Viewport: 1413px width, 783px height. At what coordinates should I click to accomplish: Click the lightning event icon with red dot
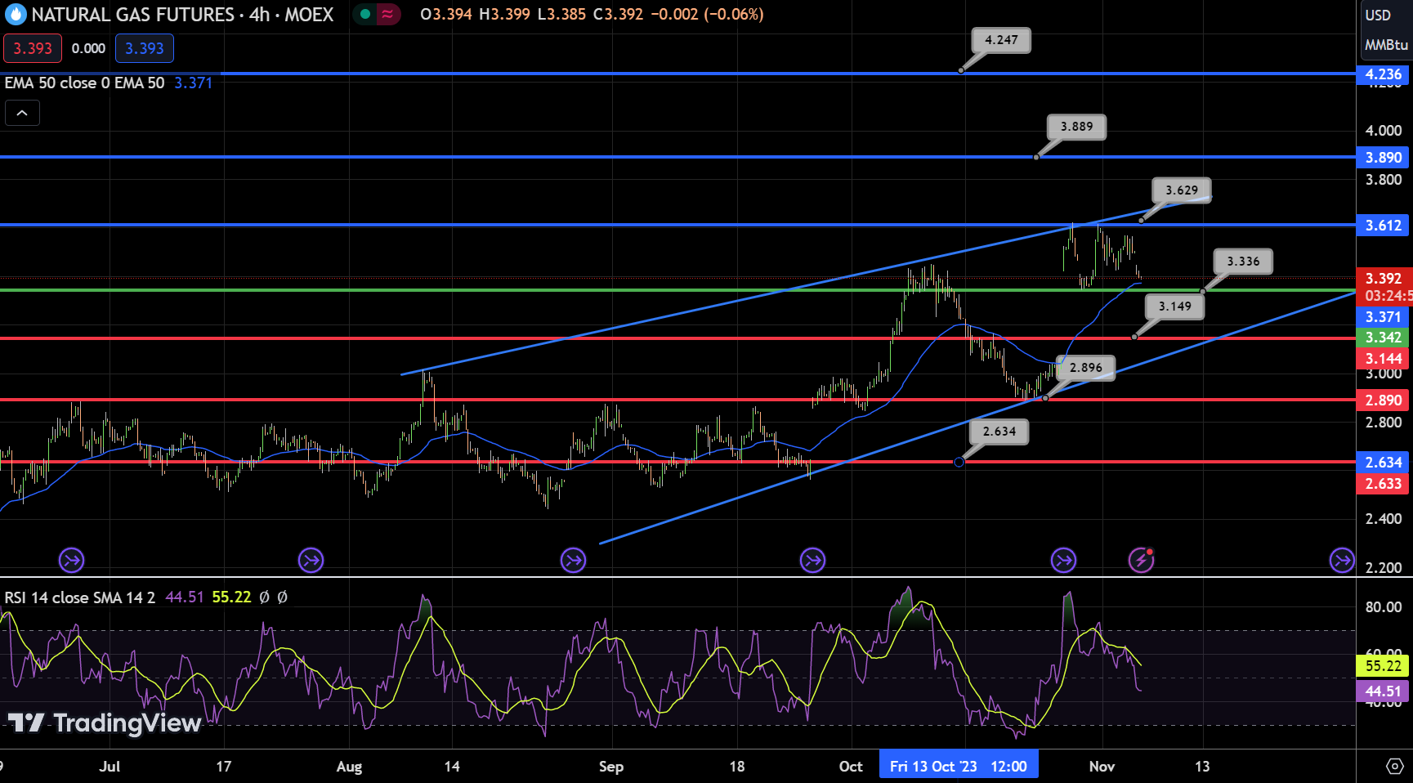pos(1141,561)
